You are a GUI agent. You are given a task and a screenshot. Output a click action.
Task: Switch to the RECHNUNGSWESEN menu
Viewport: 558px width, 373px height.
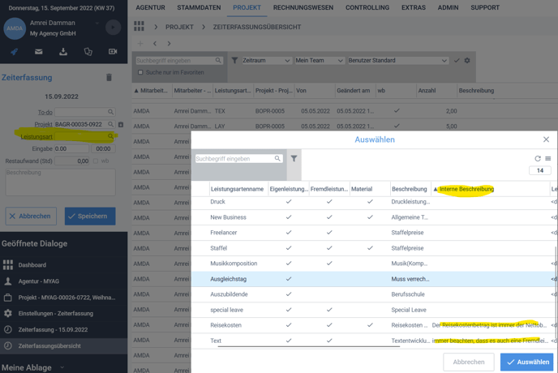303,8
